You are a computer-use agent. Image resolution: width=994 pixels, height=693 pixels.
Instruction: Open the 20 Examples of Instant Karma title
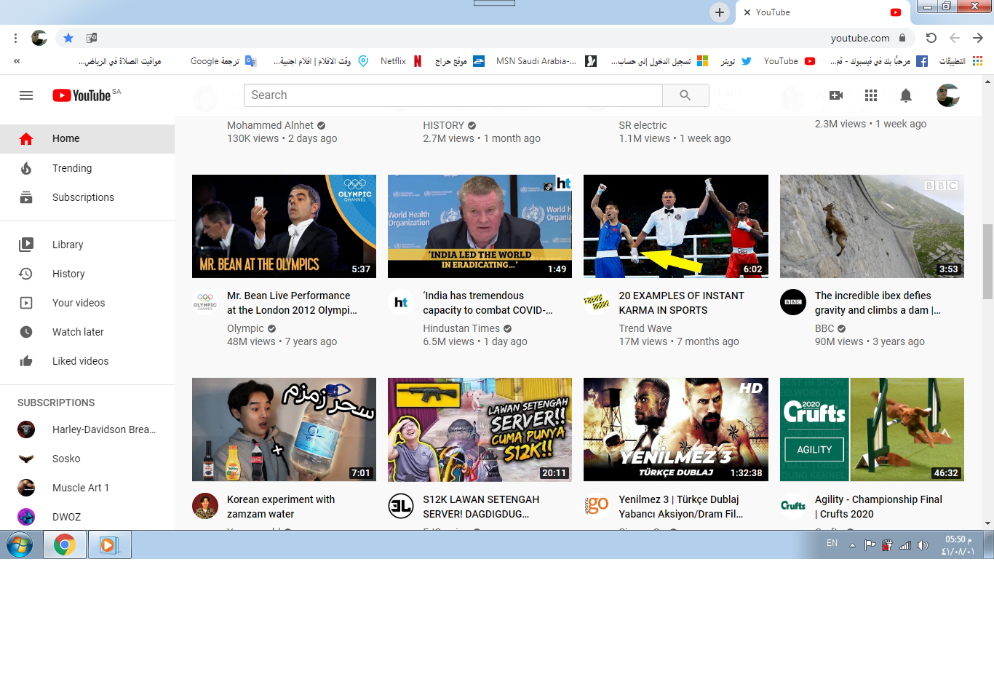[681, 303]
